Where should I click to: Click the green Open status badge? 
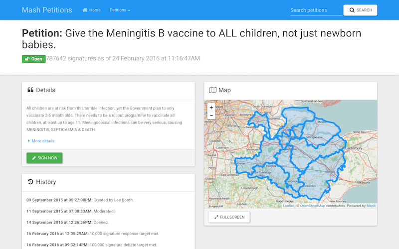33,59
